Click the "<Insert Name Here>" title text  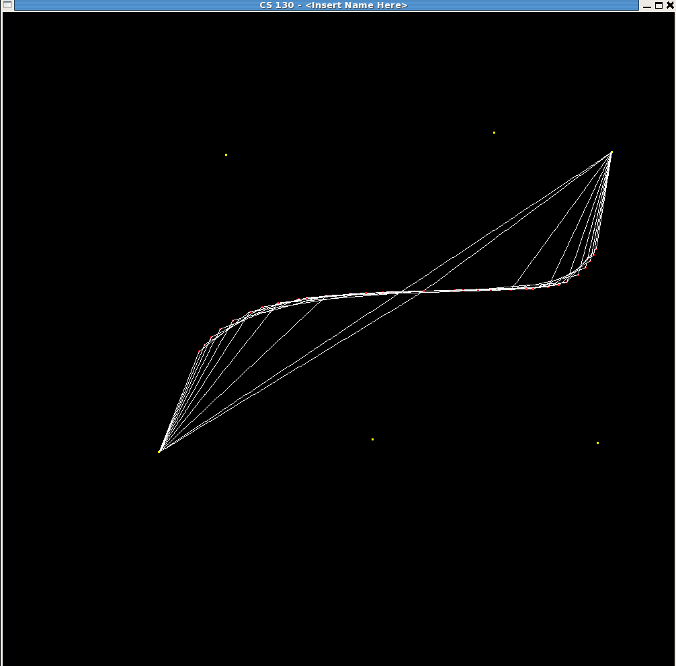pos(356,5)
